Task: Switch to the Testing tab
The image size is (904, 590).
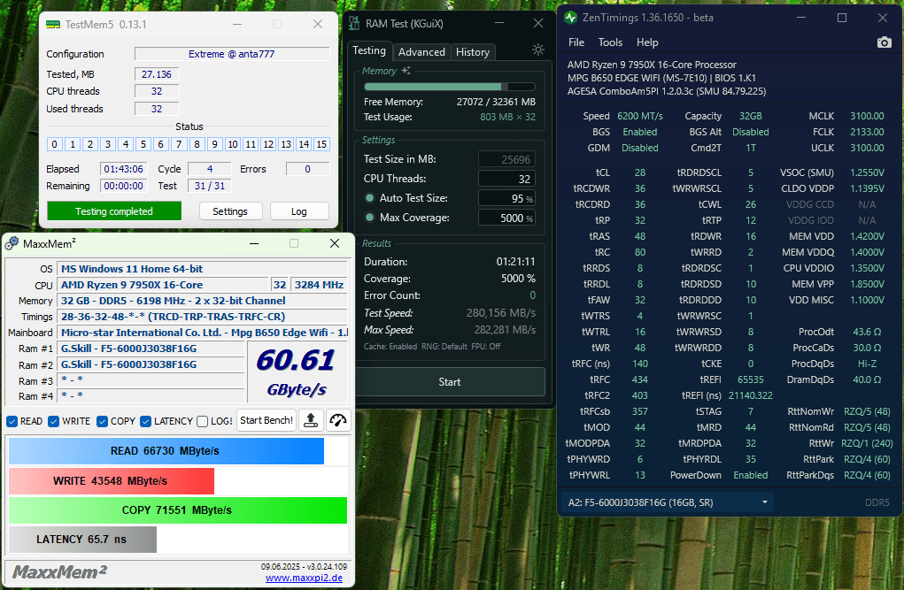Action: click(369, 50)
